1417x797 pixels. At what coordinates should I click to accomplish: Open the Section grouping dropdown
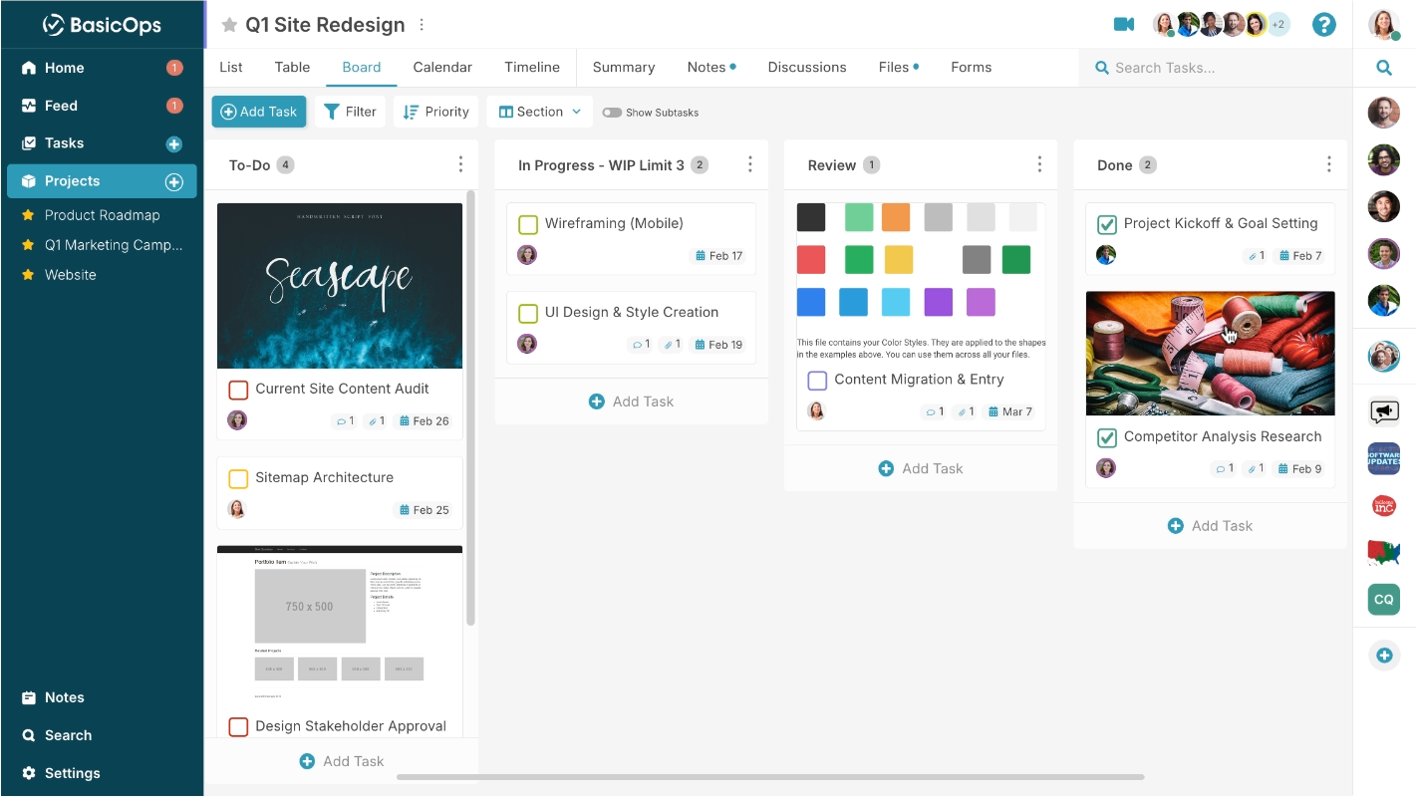(x=538, y=112)
